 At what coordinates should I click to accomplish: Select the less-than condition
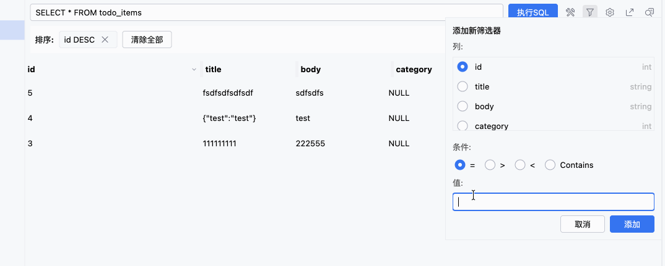point(520,165)
